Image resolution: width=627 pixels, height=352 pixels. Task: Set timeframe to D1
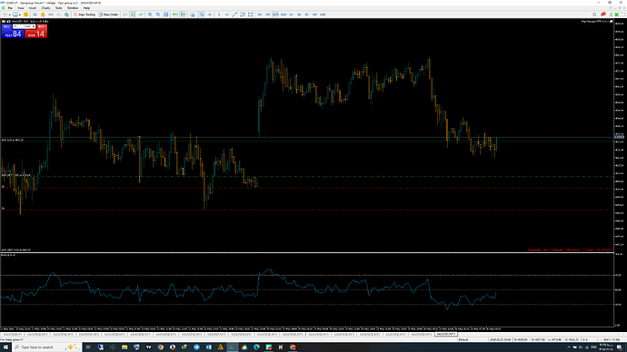[x=307, y=15]
